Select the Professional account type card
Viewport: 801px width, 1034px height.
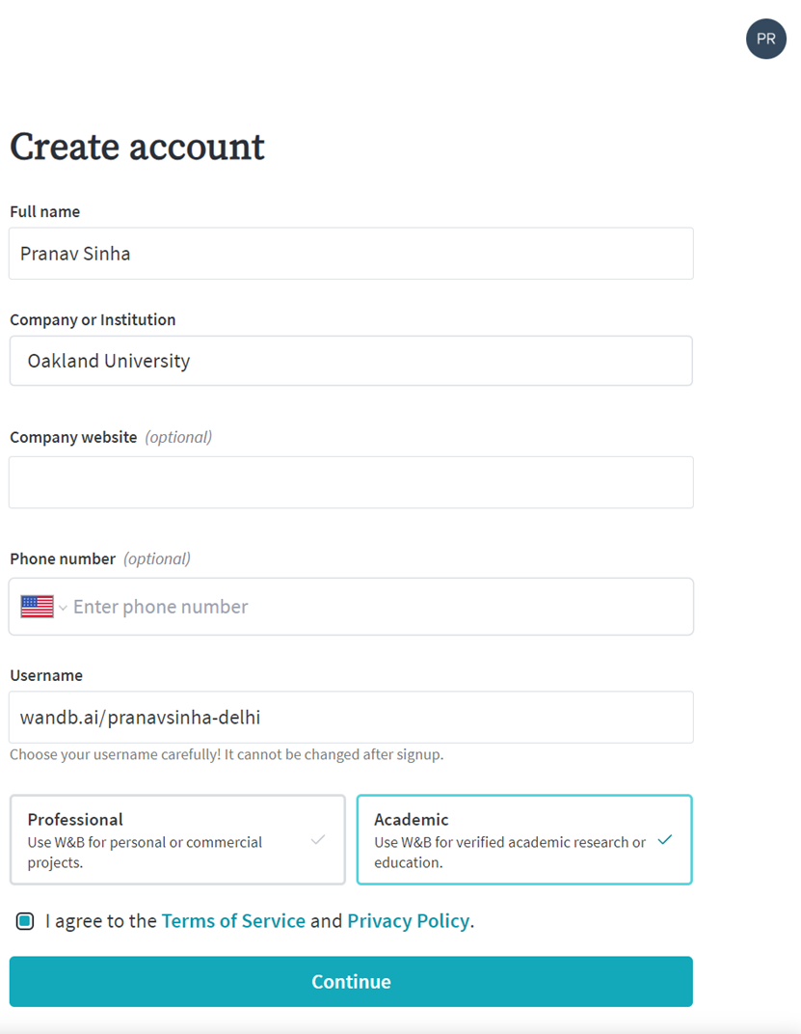click(x=177, y=839)
